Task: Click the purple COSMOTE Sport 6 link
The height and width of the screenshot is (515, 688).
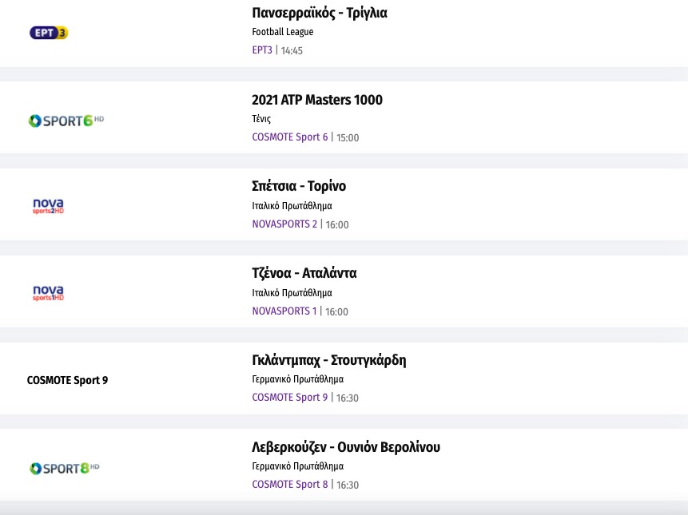Action: (x=289, y=137)
